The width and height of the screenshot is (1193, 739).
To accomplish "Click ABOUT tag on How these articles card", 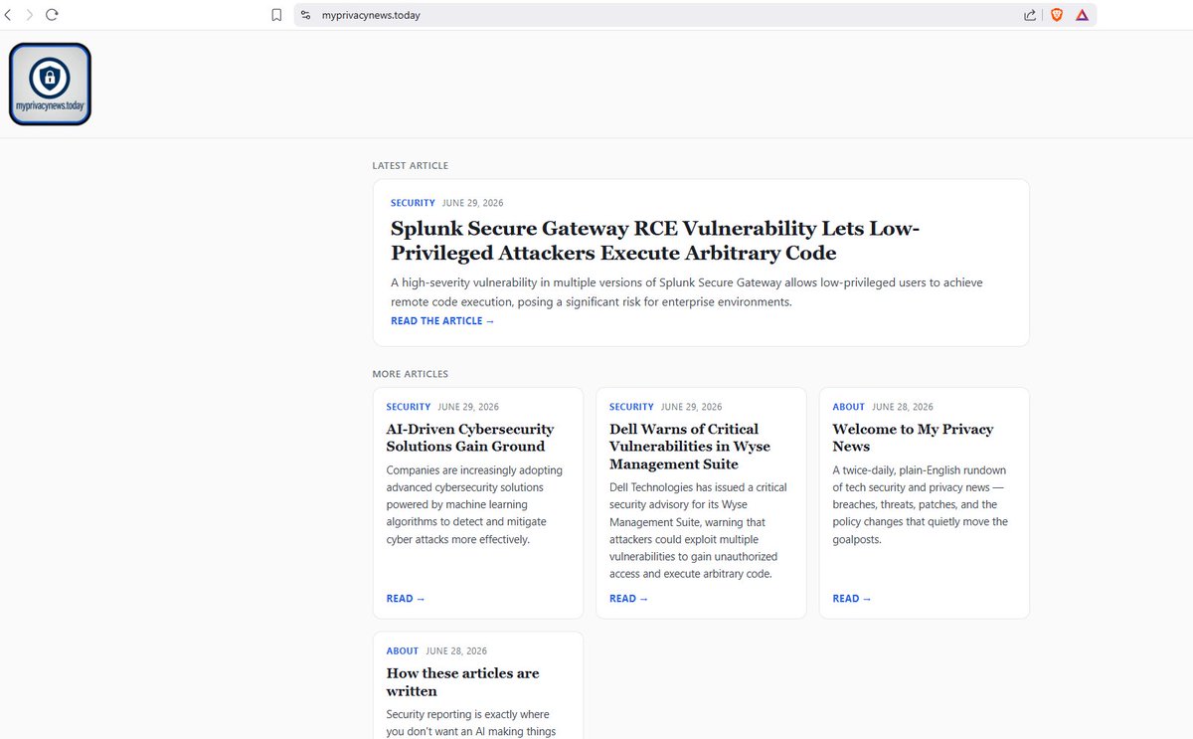I will pos(403,650).
